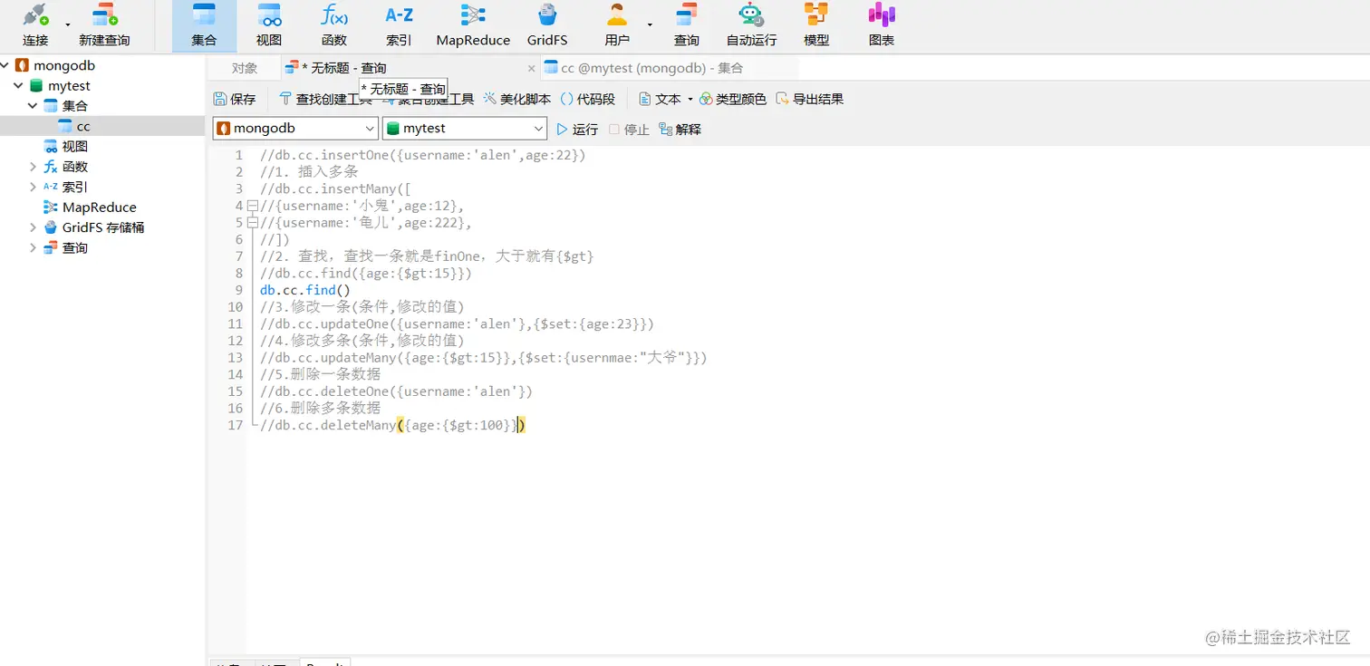Screen dimensions: 1370x666
Task: Open the 模型 toolbar icon
Action: coord(816,24)
